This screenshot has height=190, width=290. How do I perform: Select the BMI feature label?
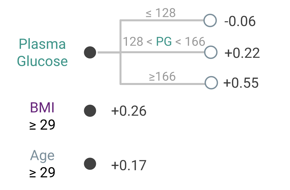click(42, 108)
